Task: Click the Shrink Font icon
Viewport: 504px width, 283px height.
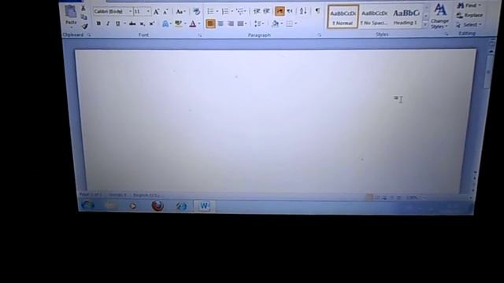Action: tap(165, 13)
